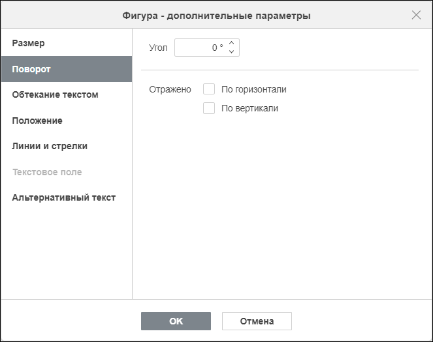Select the Поворот tab
Screen dimensions: 433x342
67,69
